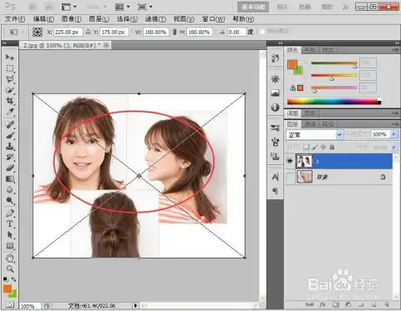The height and width of the screenshot is (311, 401).
Task: Click the Essentials workspace button
Action: 253,7
